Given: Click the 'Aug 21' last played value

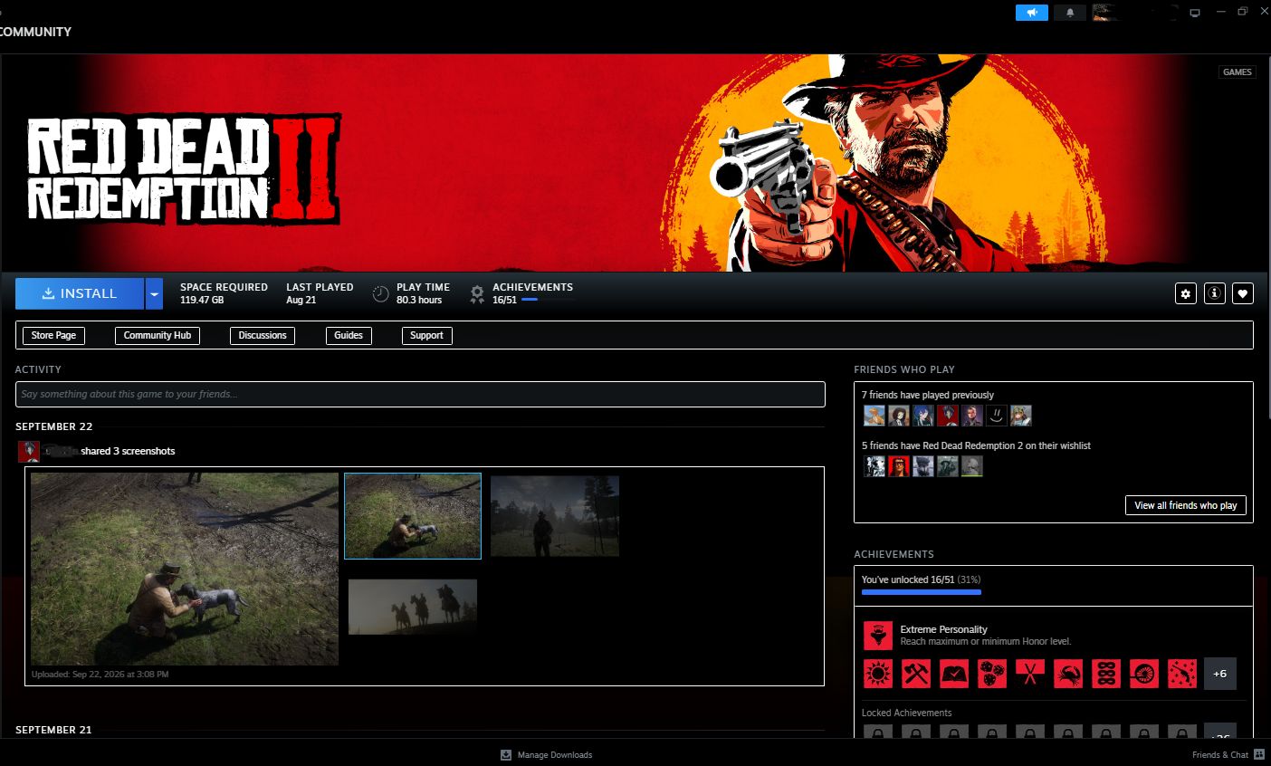Looking at the screenshot, I should (x=301, y=300).
